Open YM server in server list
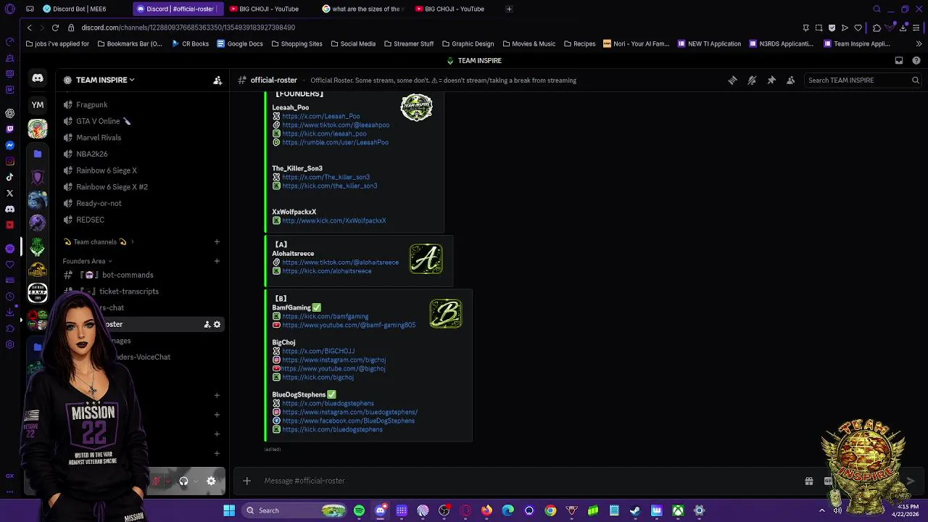 click(x=38, y=104)
